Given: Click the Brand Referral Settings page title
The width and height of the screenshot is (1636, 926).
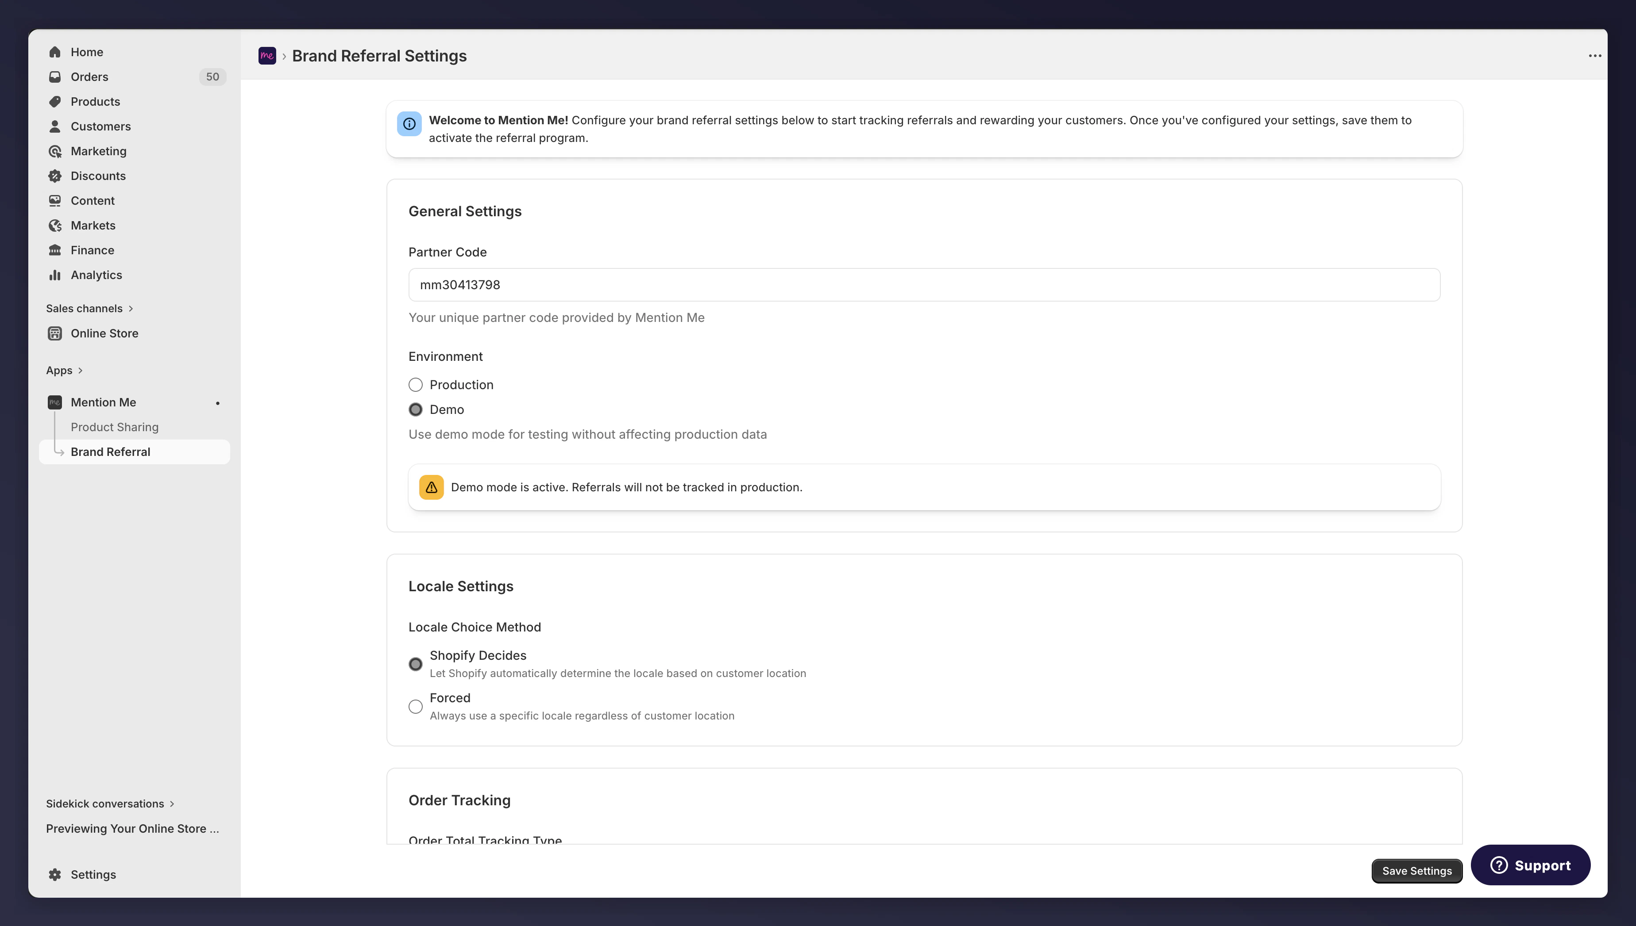Looking at the screenshot, I should coord(379,56).
